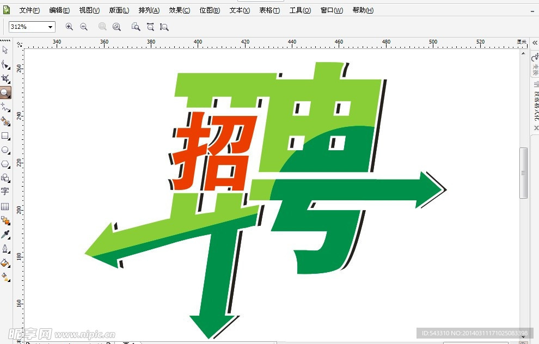Viewport: 539px width, 344px height.
Task: Click the Zoom In toolbar icon
Action: (x=69, y=26)
